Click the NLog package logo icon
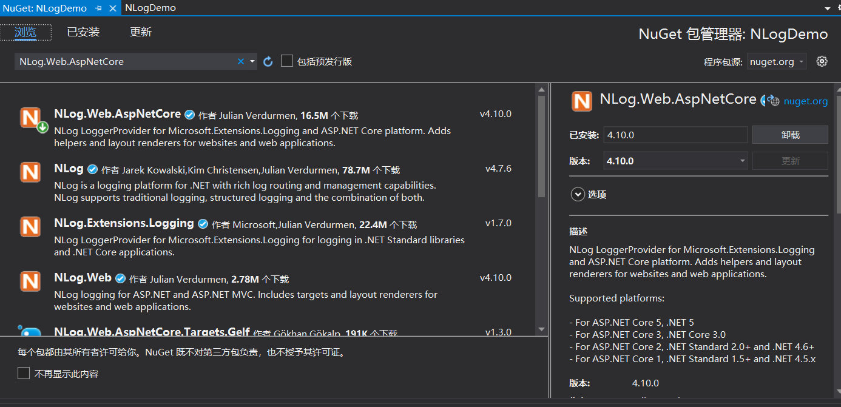The width and height of the screenshot is (841, 407). (30, 172)
